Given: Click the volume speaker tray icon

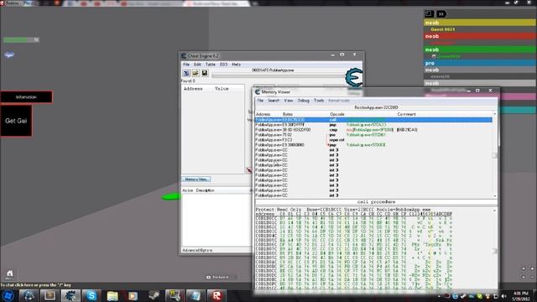Looking at the screenshot, I should coord(503,296).
